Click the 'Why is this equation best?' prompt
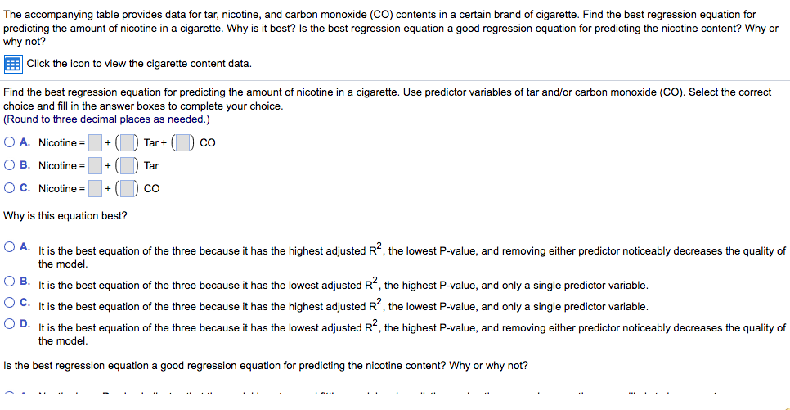 click(65, 216)
